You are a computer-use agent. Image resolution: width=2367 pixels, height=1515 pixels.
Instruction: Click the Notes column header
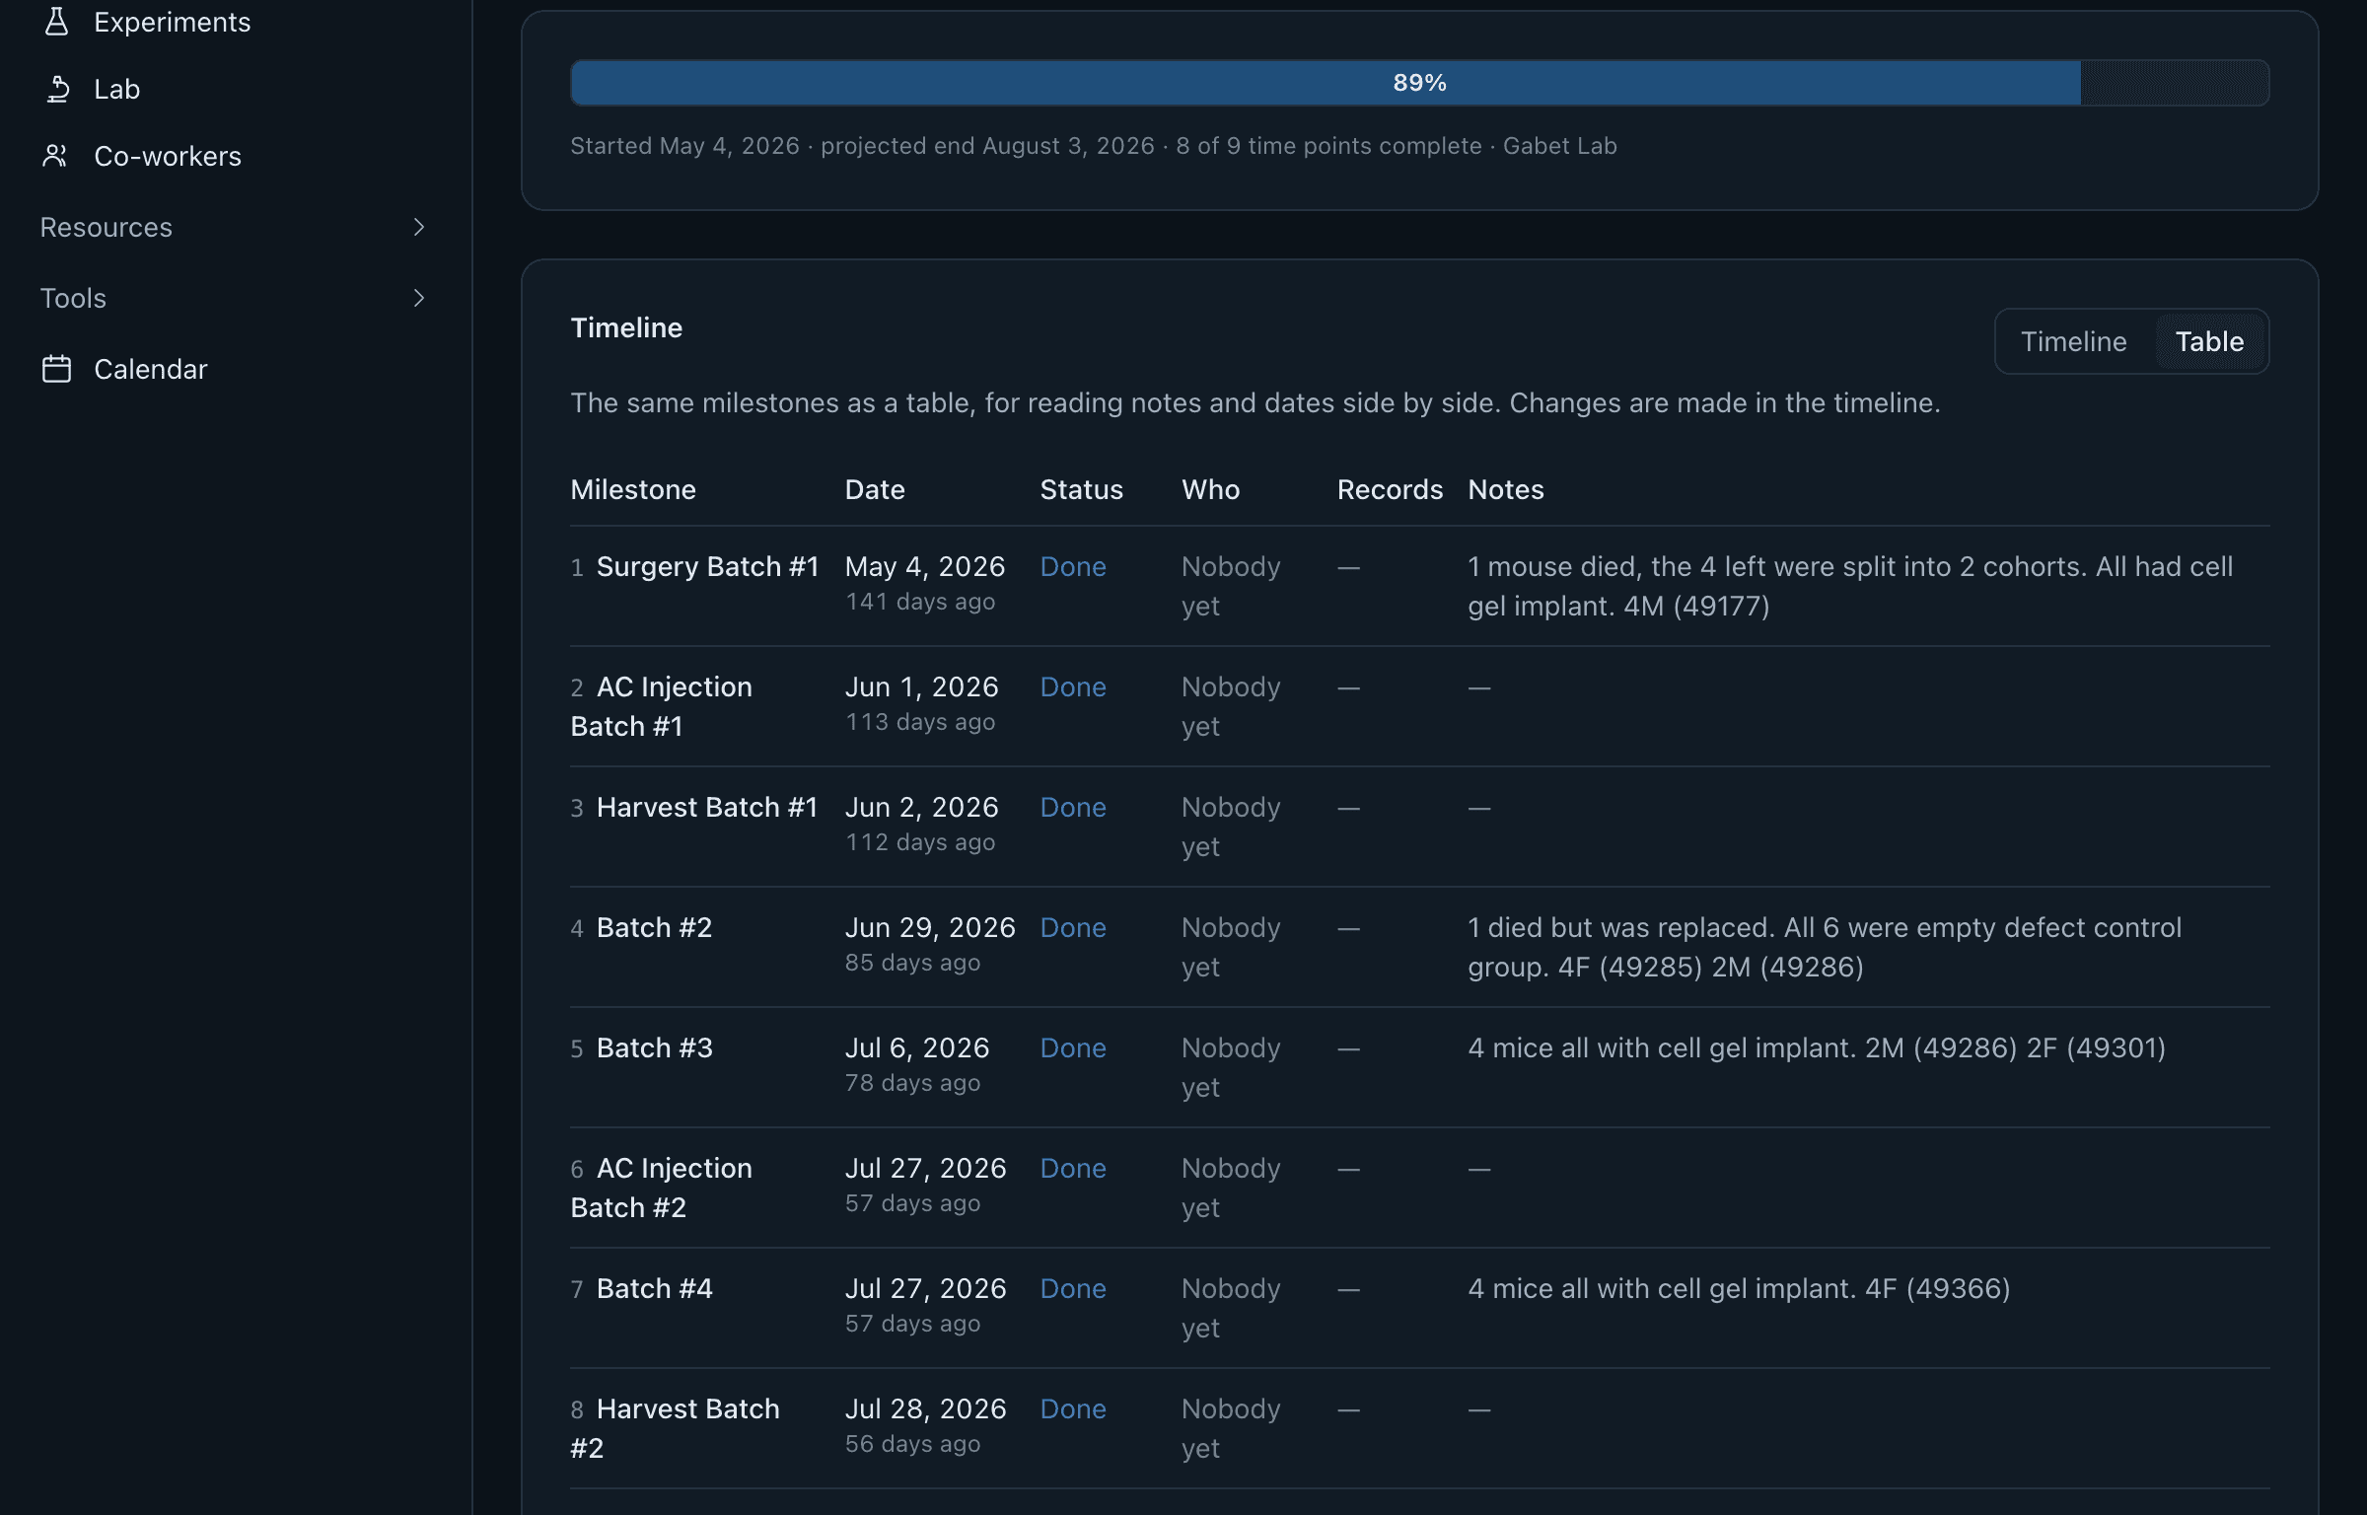(1505, 489)
